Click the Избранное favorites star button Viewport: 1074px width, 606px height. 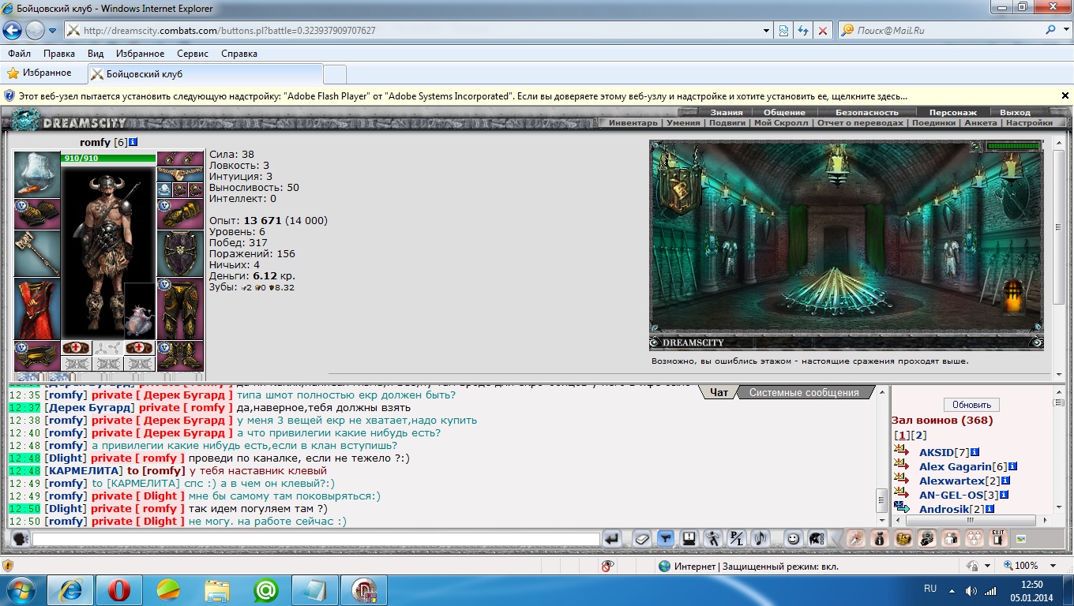39,73
